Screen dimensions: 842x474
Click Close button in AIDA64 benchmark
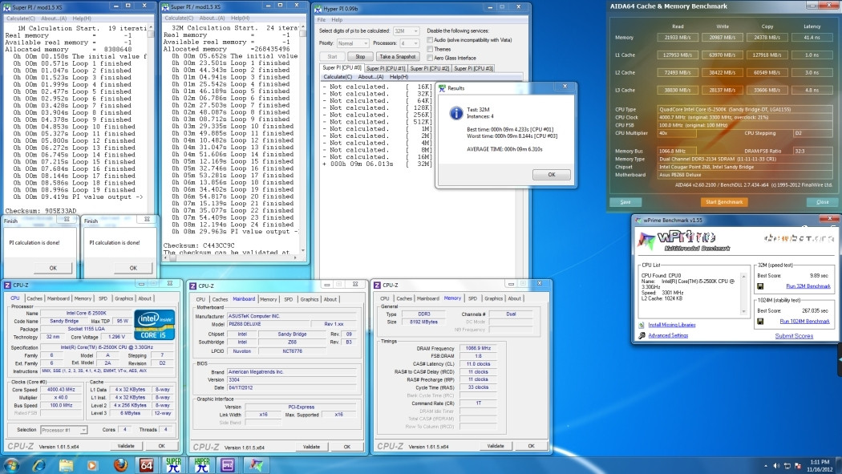pyautogui.click(x=822, y=202)
